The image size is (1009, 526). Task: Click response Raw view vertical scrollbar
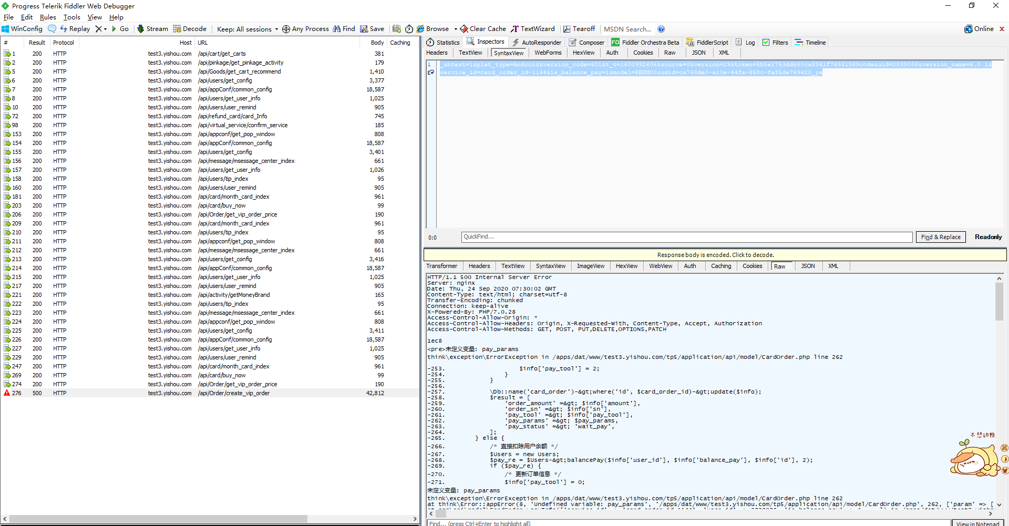(999, 302)
